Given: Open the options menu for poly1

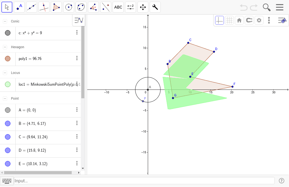Looking at the screenshot, I should [x=77, y=58].
